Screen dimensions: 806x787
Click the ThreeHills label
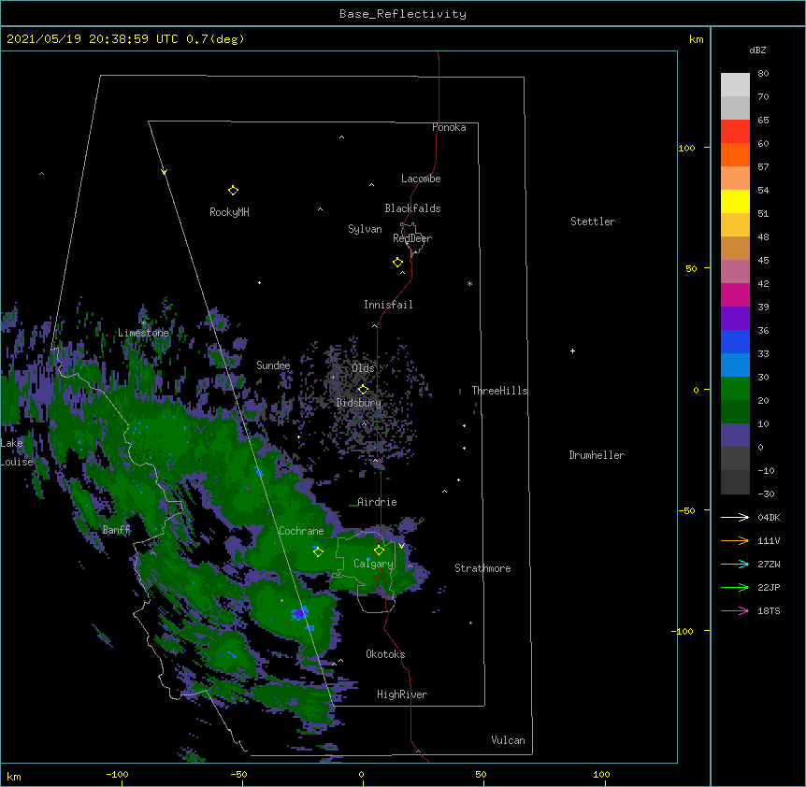tap(499, 391)
